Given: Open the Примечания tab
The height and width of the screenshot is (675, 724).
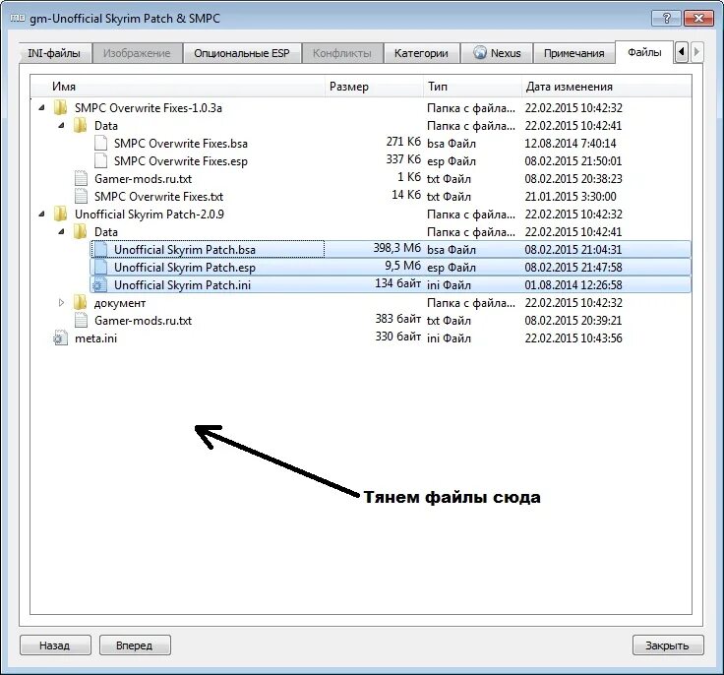Looking at the screenshot, I should [573, 53].
